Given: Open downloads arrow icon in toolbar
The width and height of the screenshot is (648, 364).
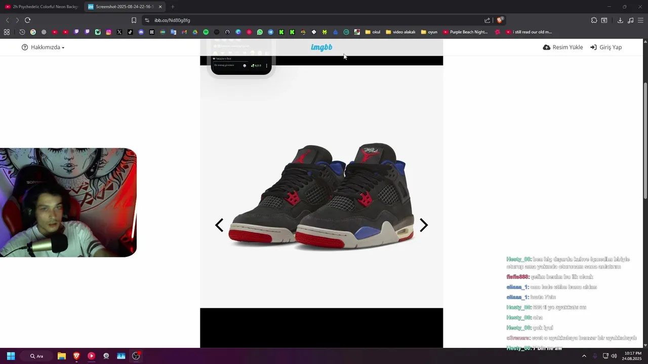Looking at the screenshot, I should [620, 20].
